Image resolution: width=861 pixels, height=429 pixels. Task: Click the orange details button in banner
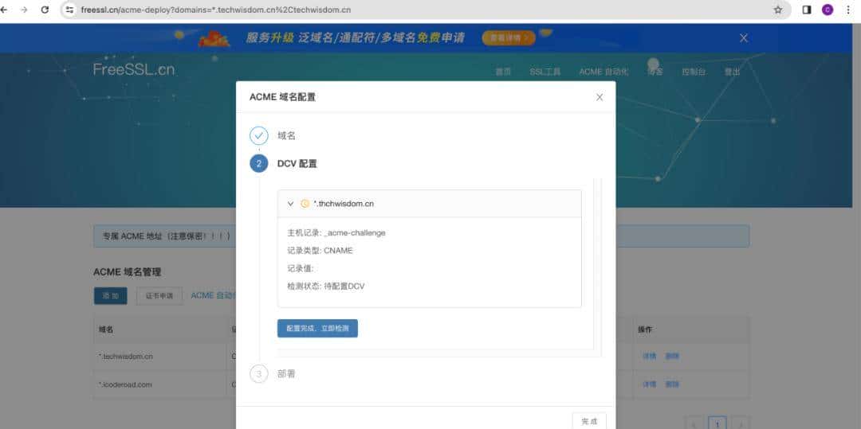tap(509, 37)
